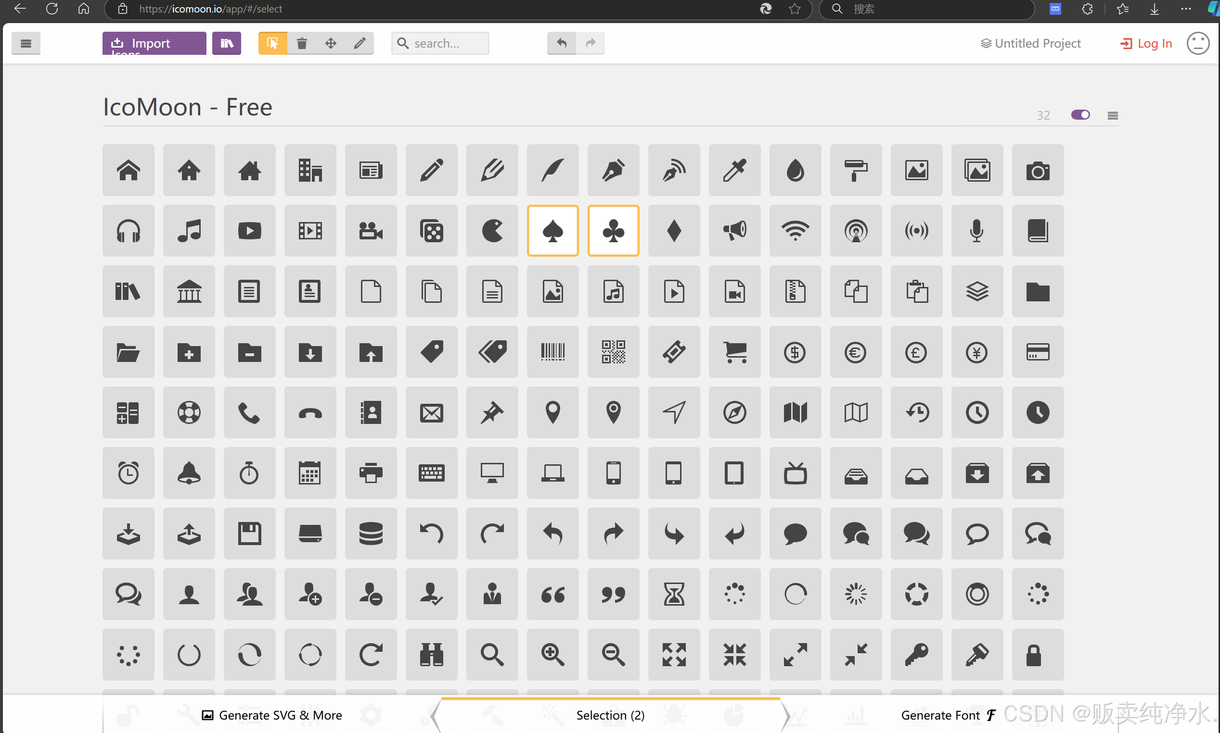Select the zoom-in magnifier icon
Viewport: 1220px width, 733px height.
click(553, 655)
